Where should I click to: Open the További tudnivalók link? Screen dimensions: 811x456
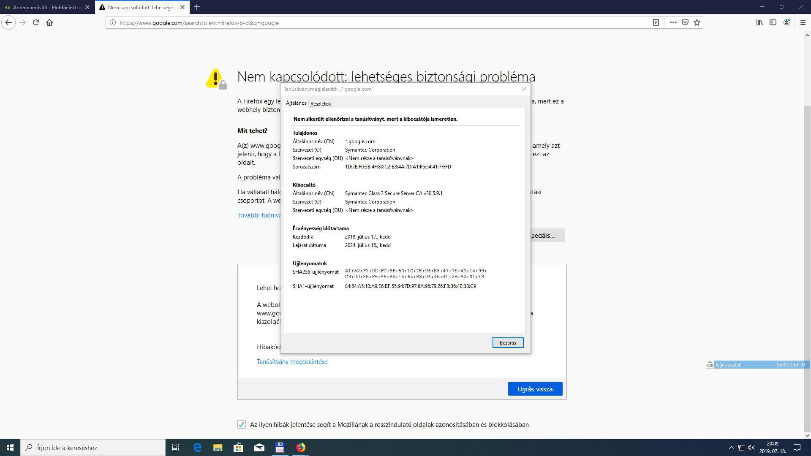(259, 215)
